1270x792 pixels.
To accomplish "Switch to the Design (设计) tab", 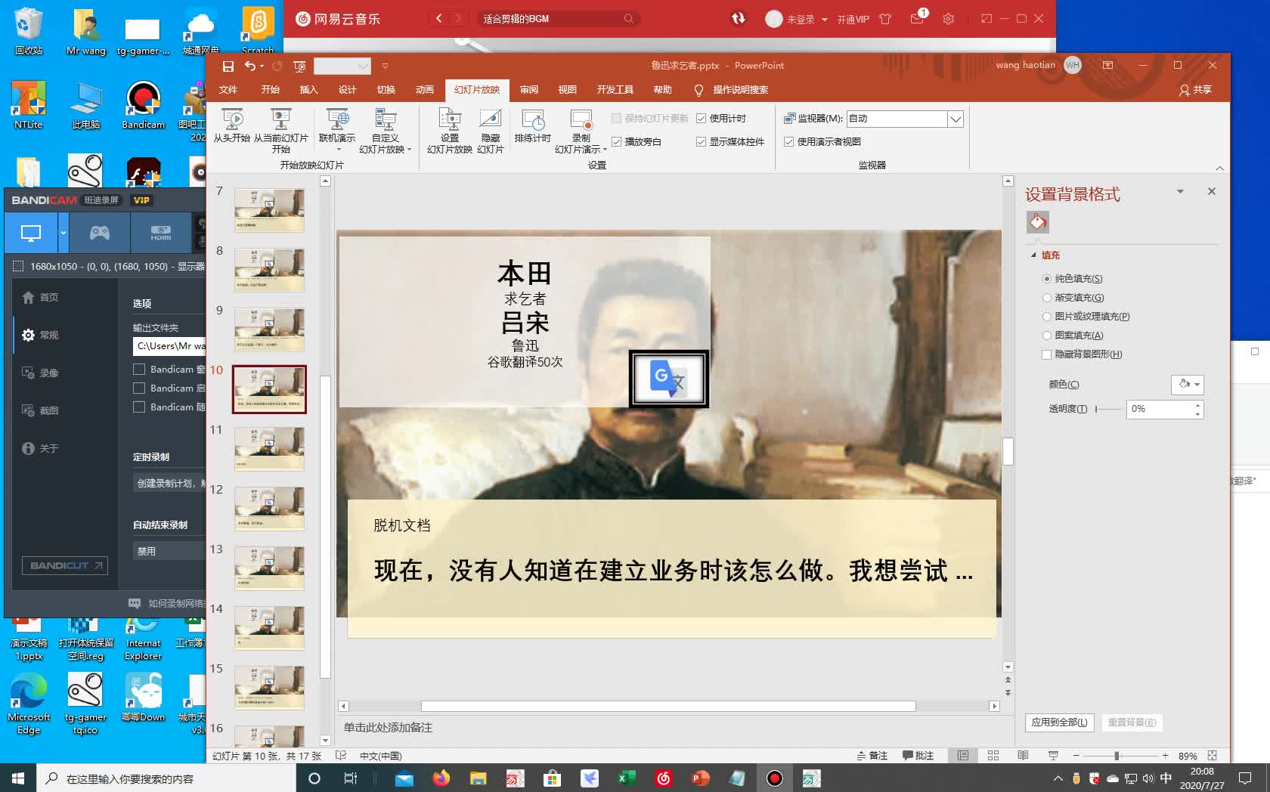I will [x=348, y=90].
